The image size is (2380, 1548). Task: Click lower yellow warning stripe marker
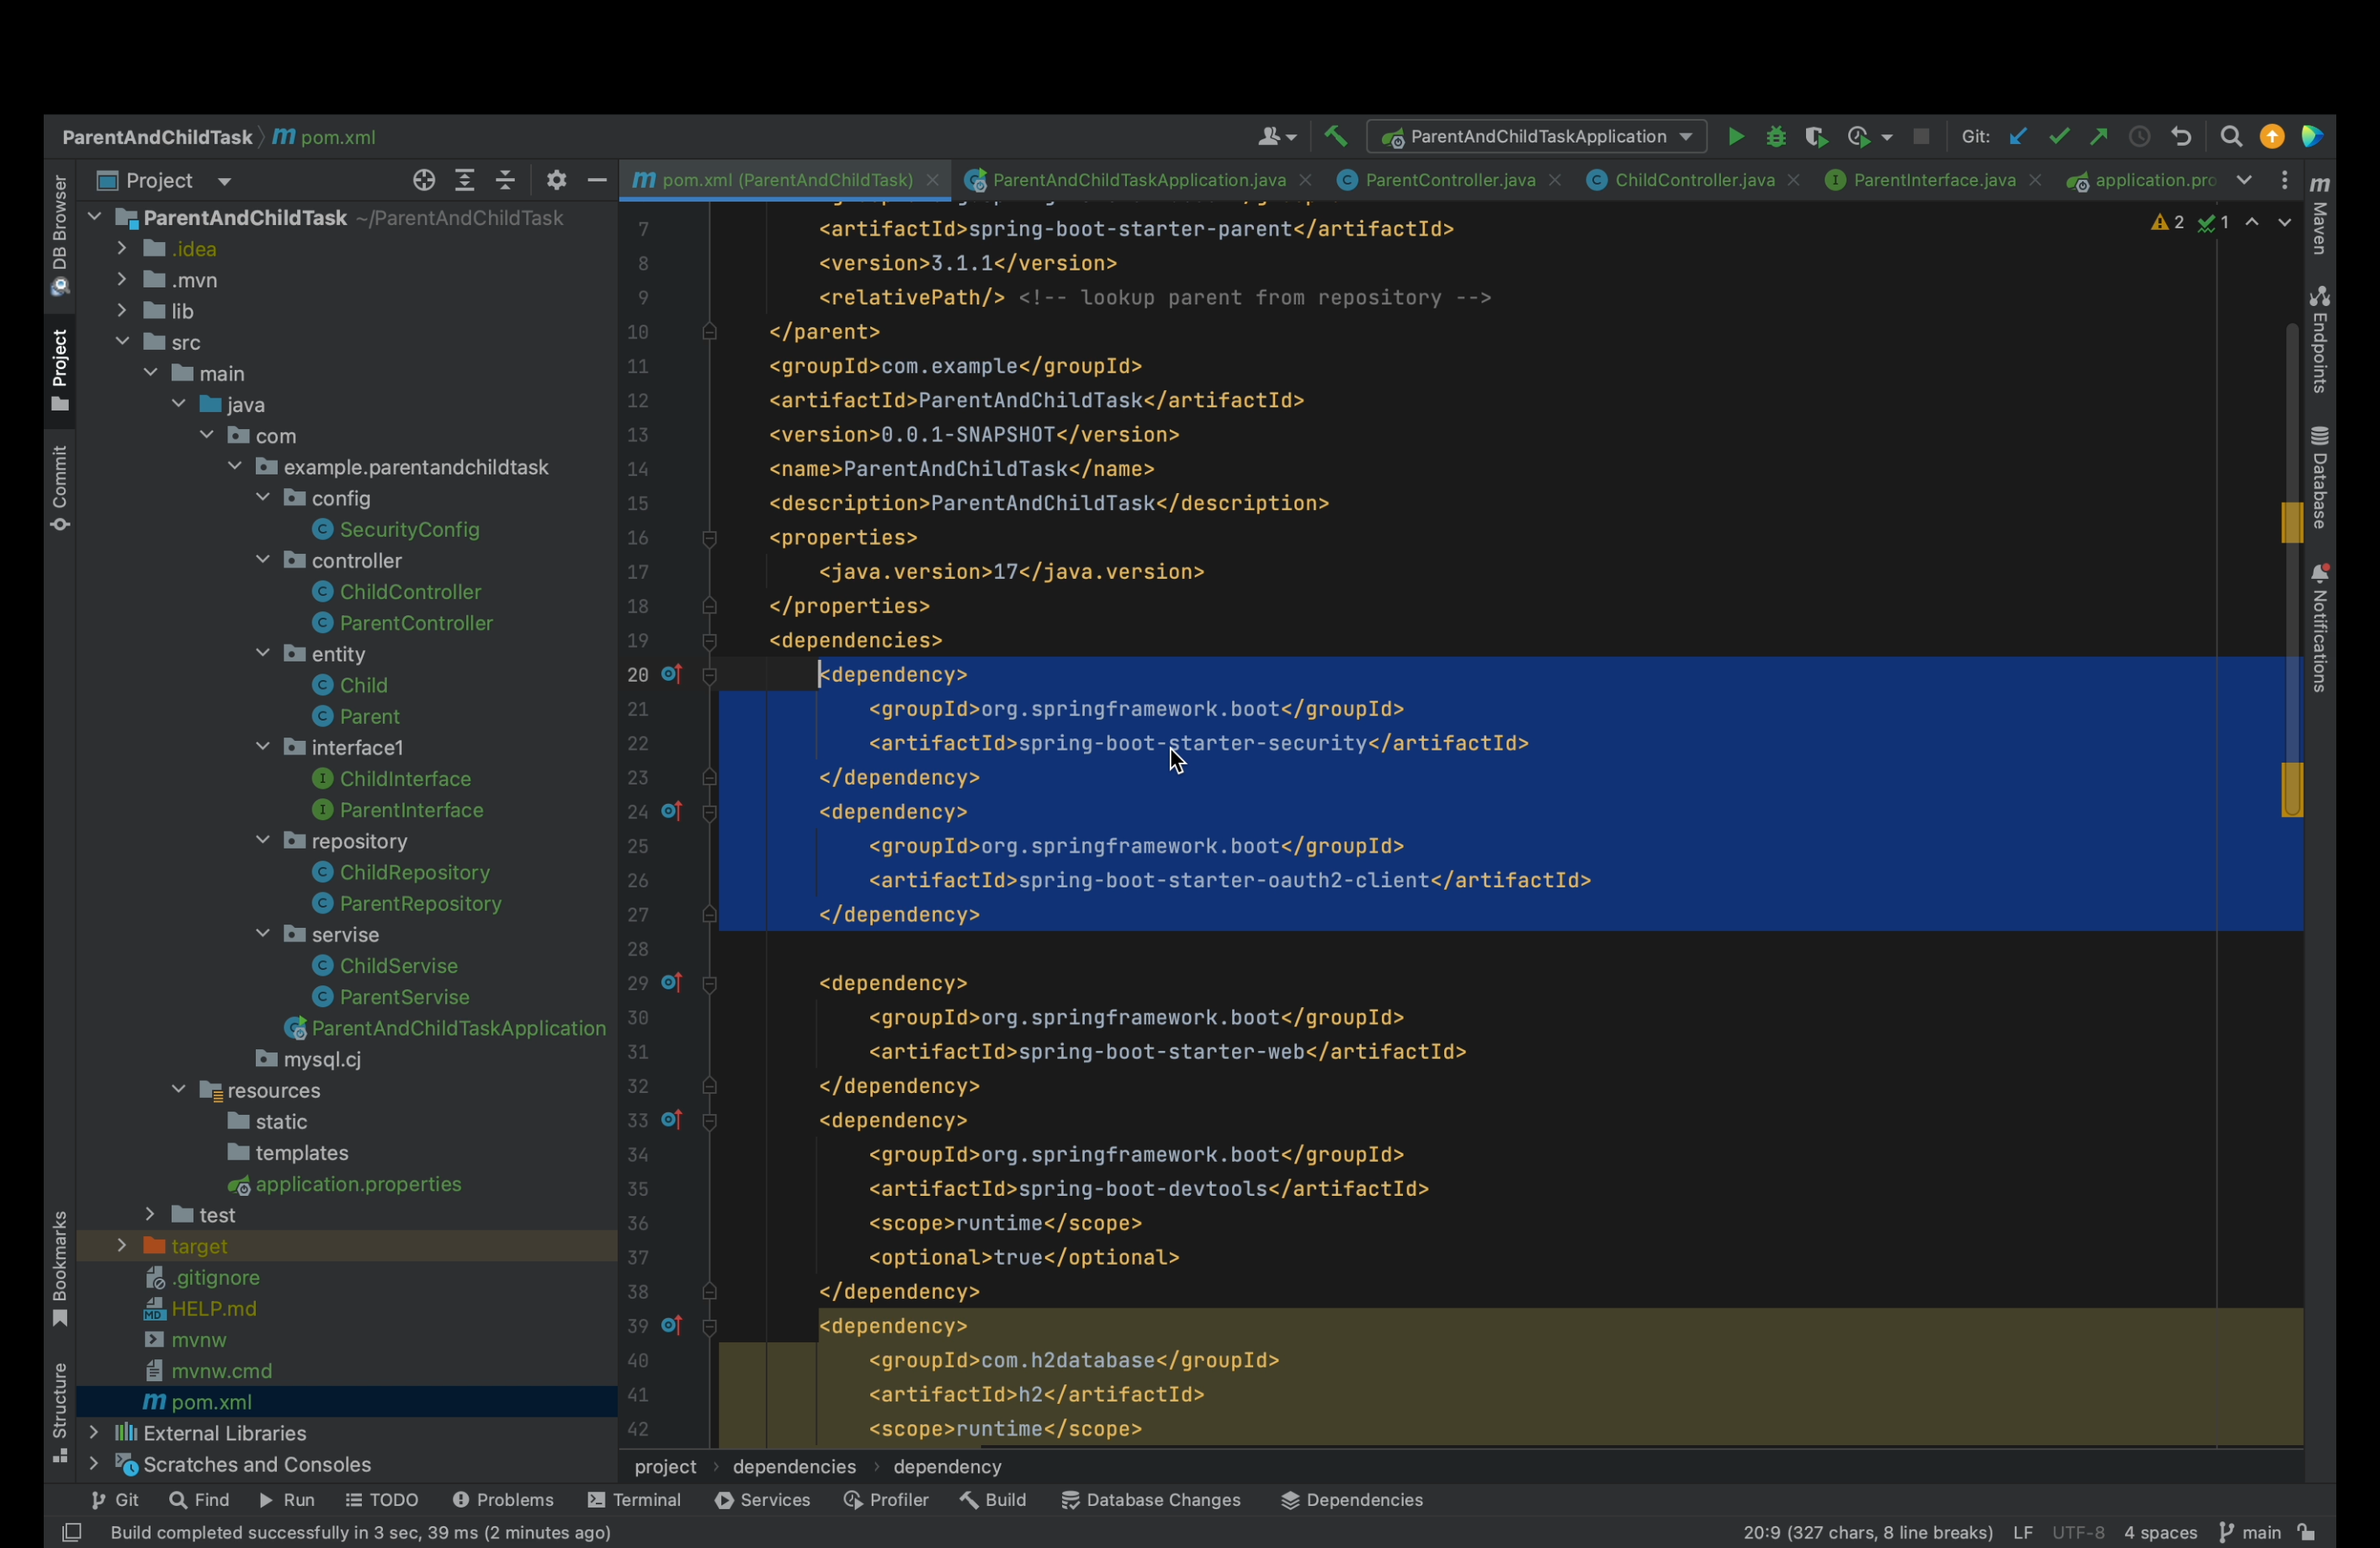[x=2292, y=789]
